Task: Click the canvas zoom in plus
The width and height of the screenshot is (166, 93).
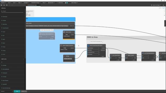Action: coord(164,12)
